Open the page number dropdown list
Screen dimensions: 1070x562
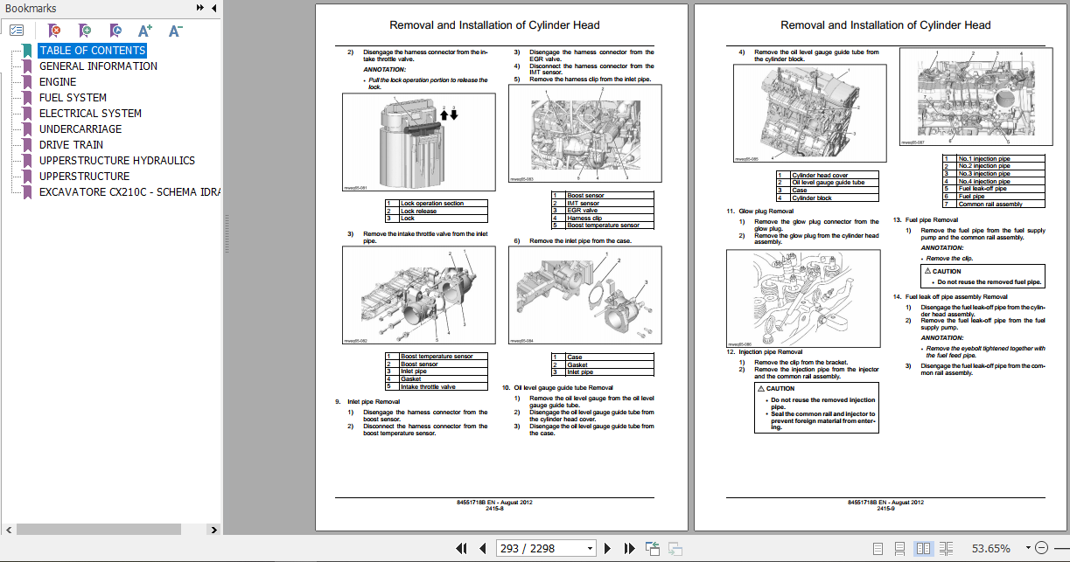click(589, 549)
